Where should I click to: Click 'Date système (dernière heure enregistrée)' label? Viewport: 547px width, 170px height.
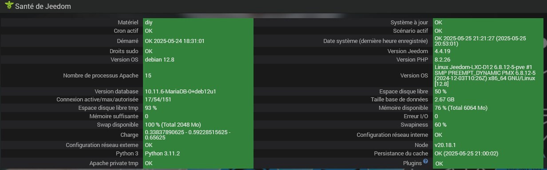tap(376, 41)
